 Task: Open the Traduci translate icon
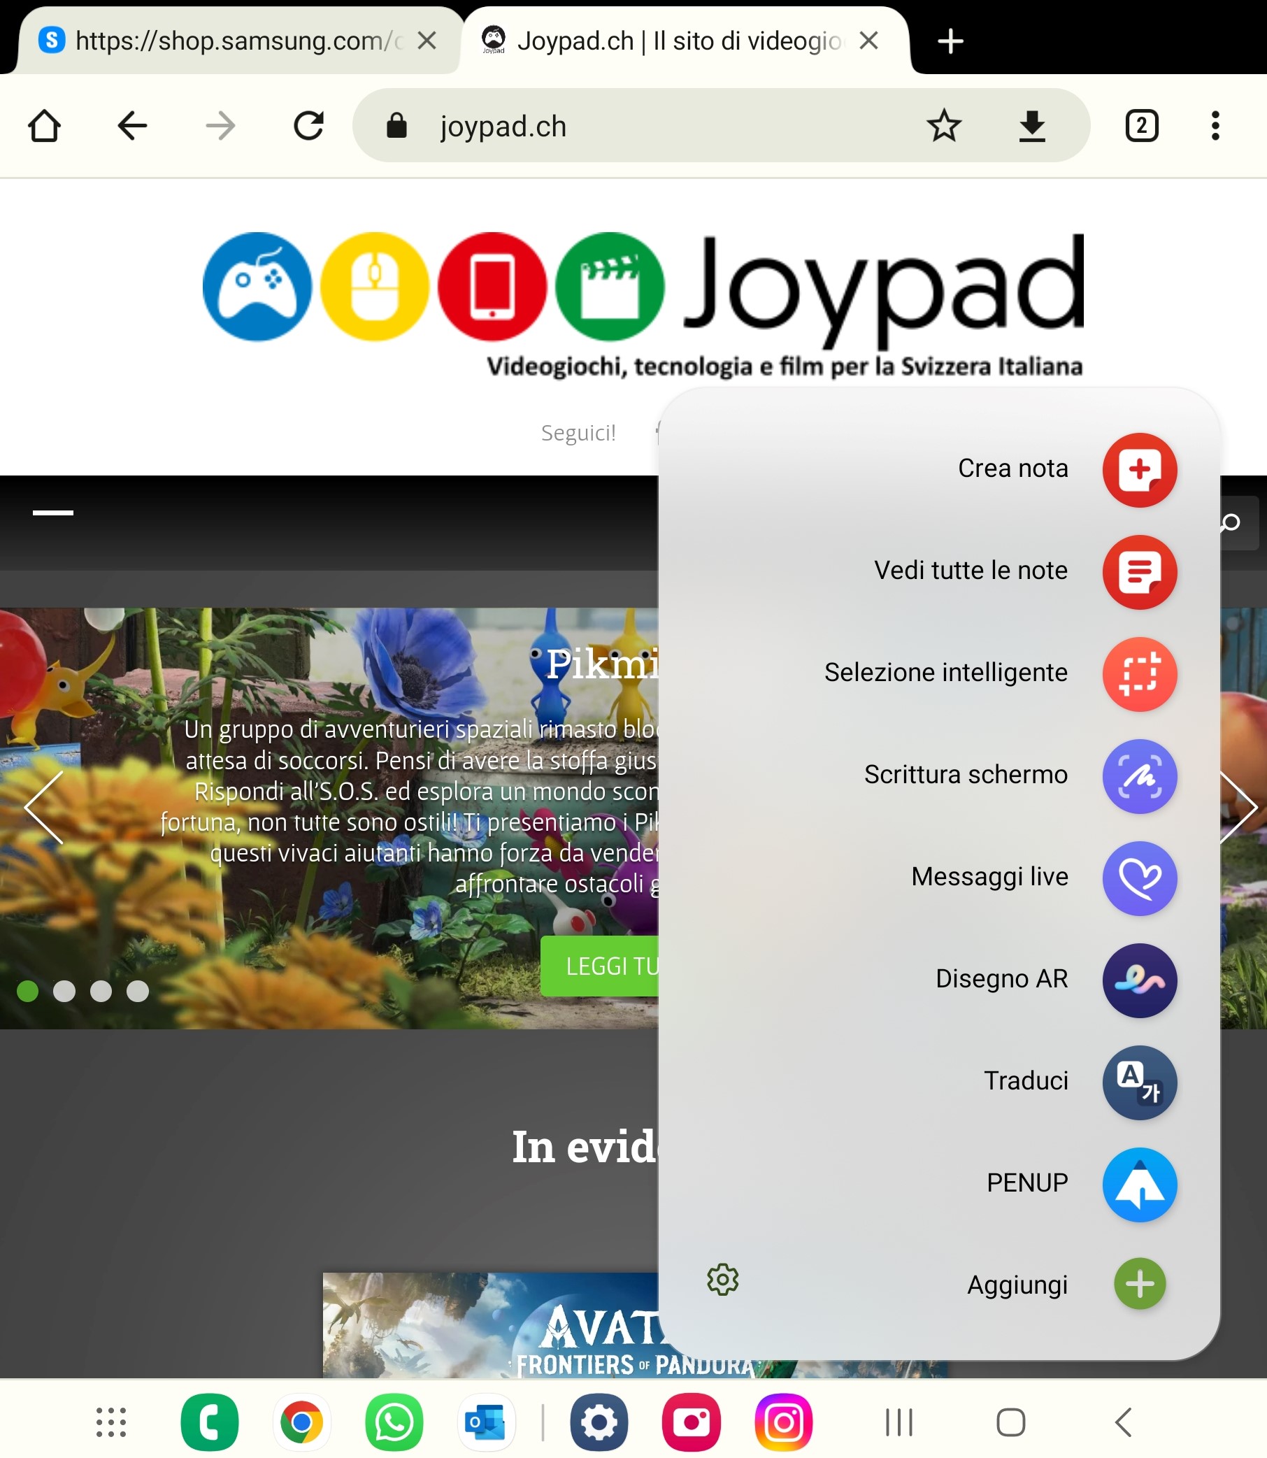(1139, 1082)
